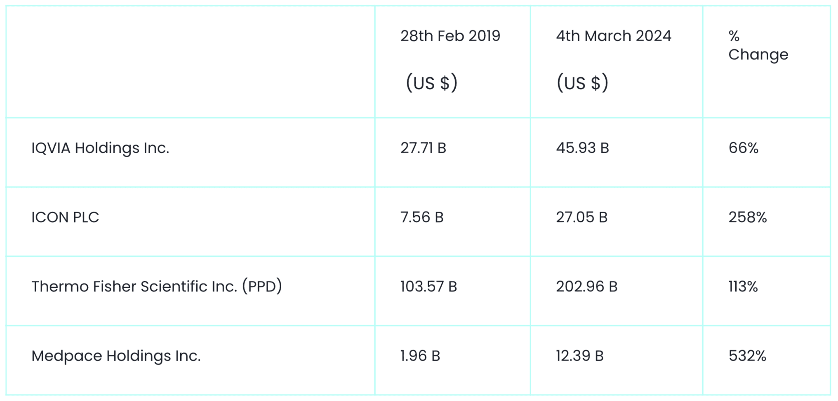Screen dimensions: 838x401
Task: Click the empty top-left header cell
Action: pyautogui.click(x=190, y=62)
